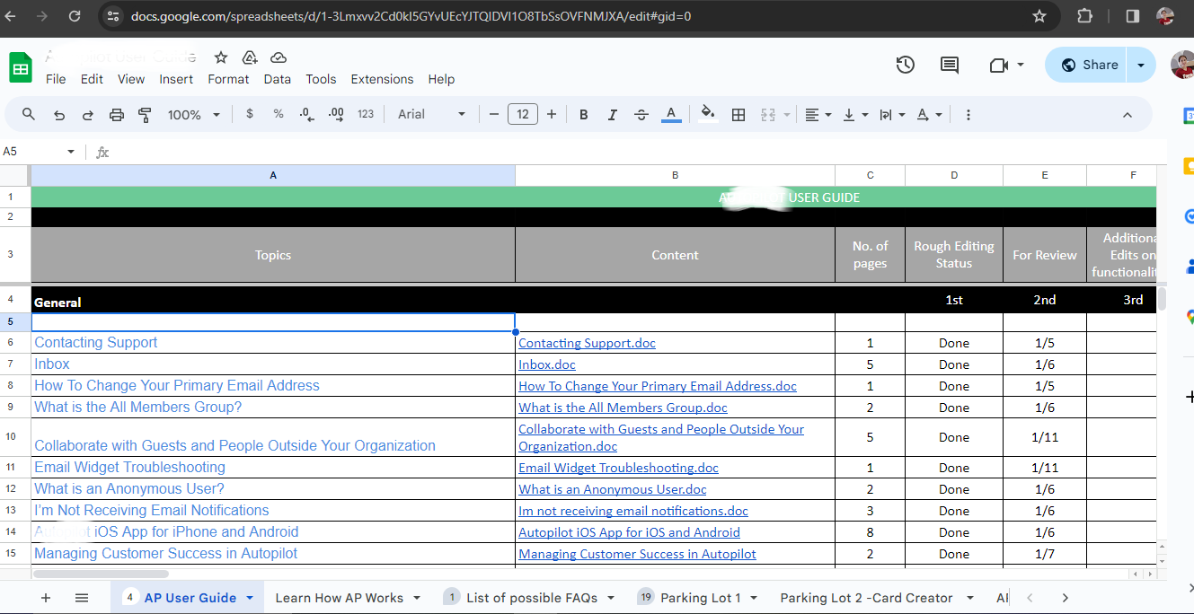Open the comments history icon

click(949, 65)
